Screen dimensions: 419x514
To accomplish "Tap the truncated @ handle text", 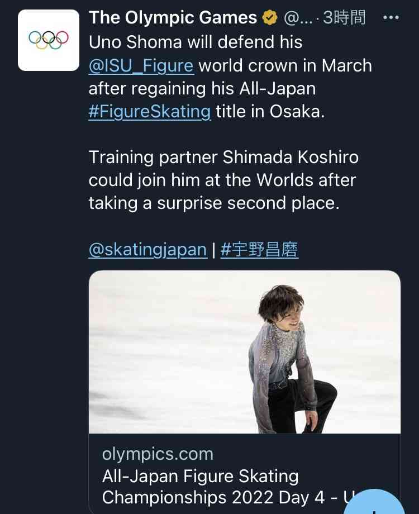I will click(x=298, y=18).
